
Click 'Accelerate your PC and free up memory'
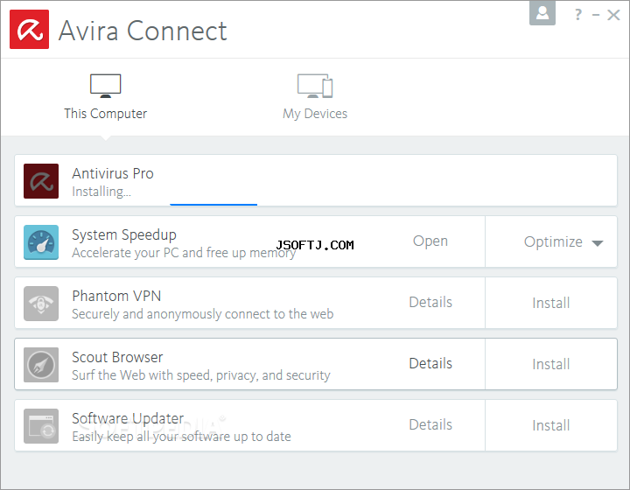(x=184, y=253)
